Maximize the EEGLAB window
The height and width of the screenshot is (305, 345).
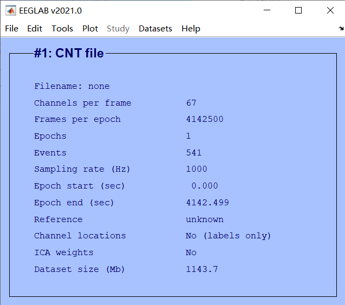pyautogui.click(x=298, y=10)
